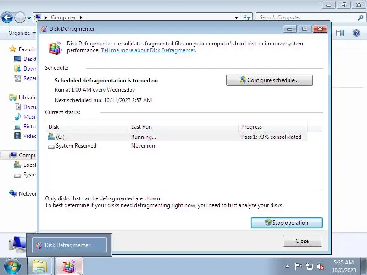The width and height of the screenshot is (367, 275).
Task: Click the System Reserved drive icon in the list
Action: [x=51, y=147]
